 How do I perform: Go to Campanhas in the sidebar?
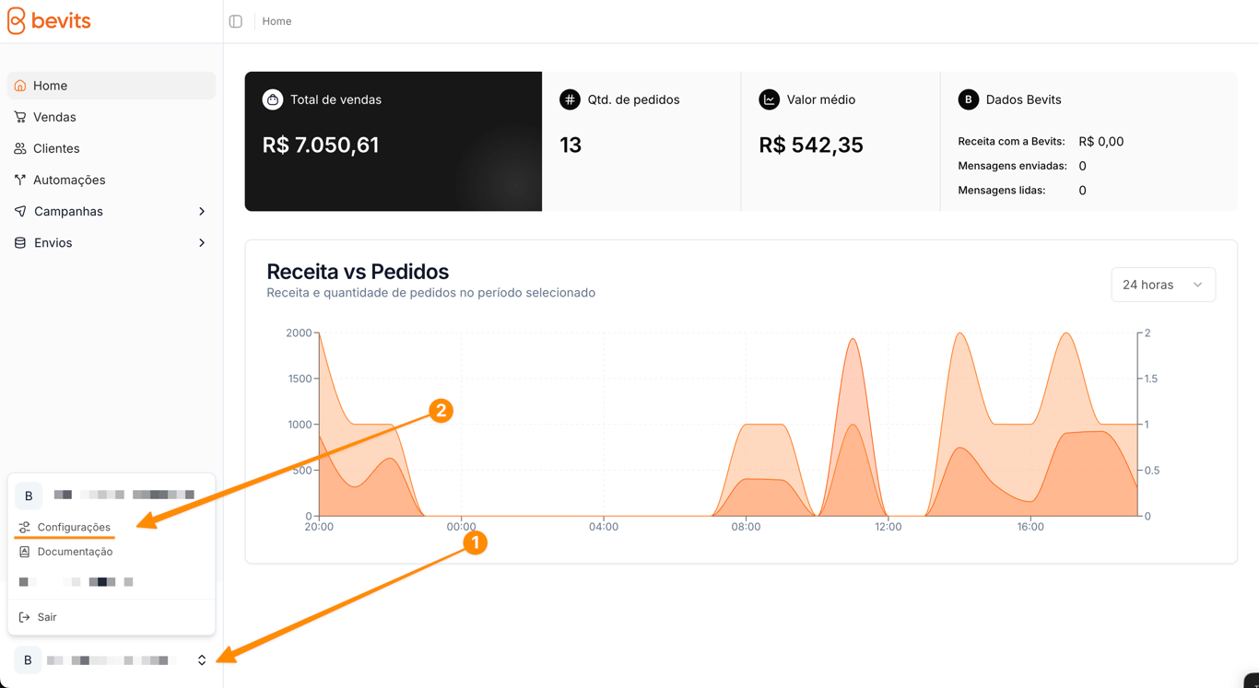(x=68, y=212)
